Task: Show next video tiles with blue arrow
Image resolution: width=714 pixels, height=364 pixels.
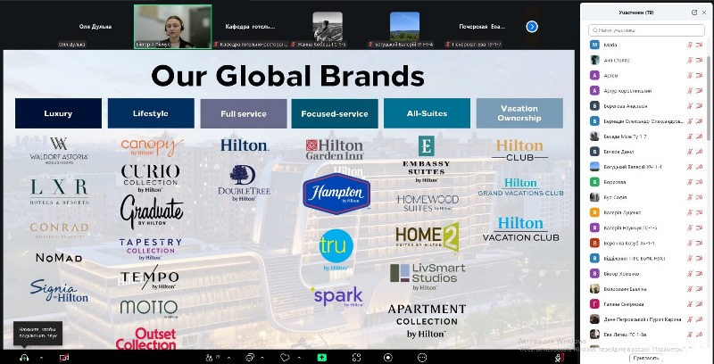Action: click(532, 27)
